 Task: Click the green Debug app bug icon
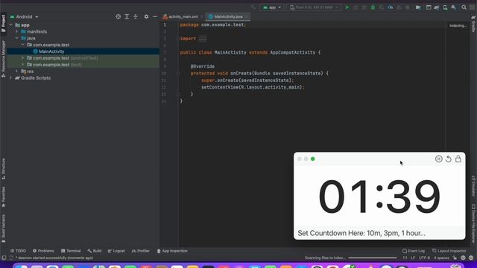tap(373, 7)
